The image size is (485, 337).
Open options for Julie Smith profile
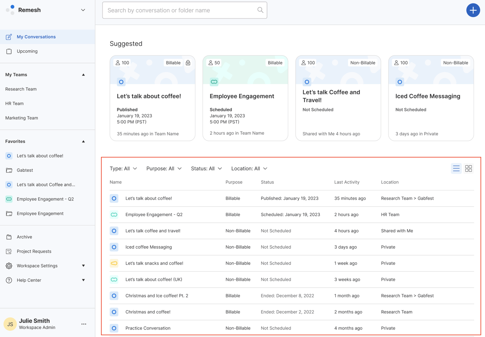[x=84, y=323]
